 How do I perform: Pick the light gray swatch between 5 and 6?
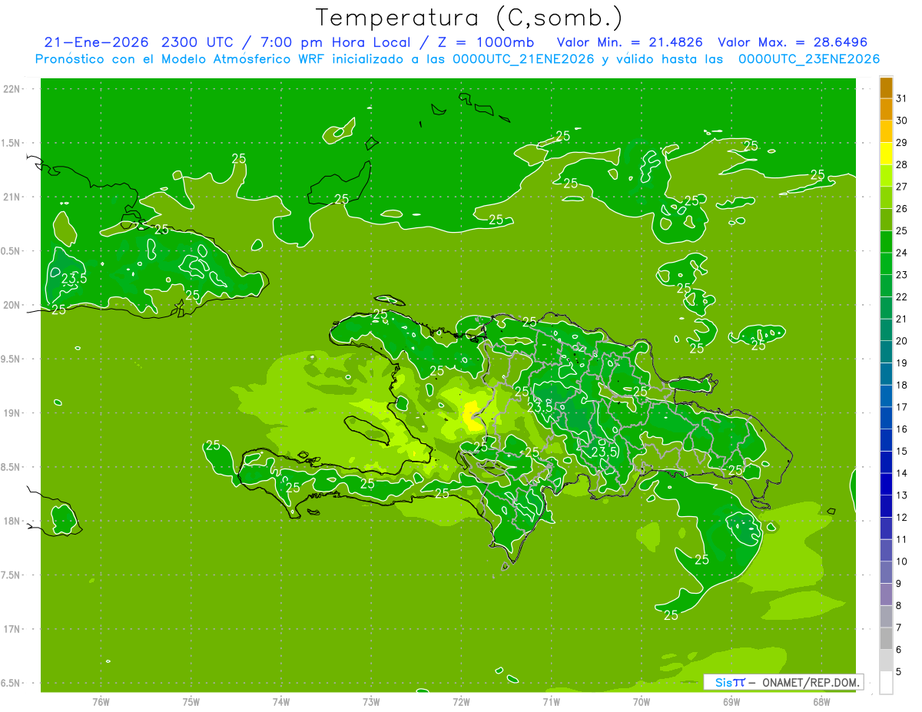pos(886,661)
